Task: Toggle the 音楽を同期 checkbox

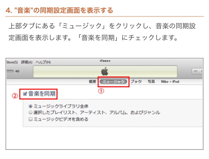Action: point(25,94)
